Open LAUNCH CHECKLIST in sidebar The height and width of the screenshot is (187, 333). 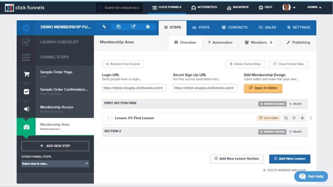(59, 42)
